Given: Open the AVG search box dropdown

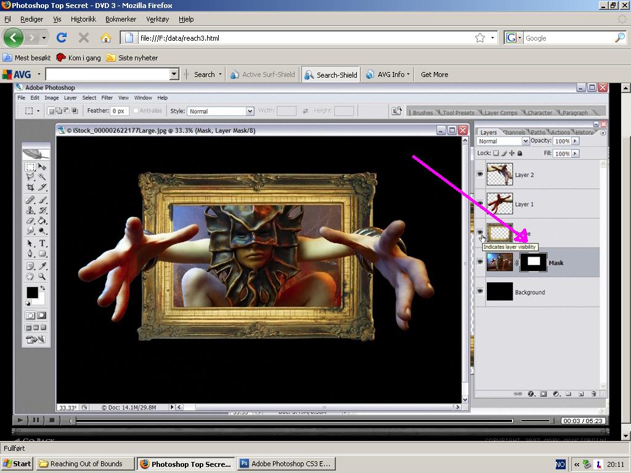Looking at the screenshot, I should coord(174,74).
